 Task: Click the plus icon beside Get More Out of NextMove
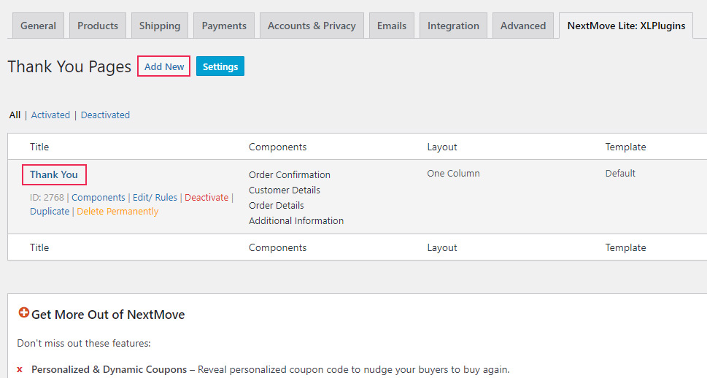[23, 313]
